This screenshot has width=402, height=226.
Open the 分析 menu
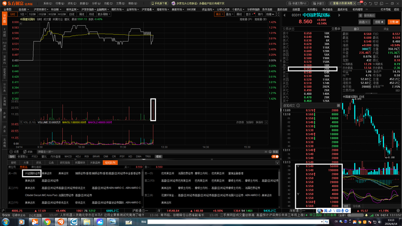pos(96,3)
